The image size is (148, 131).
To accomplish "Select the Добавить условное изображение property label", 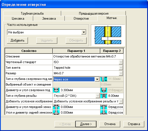I will click(29, 101).
